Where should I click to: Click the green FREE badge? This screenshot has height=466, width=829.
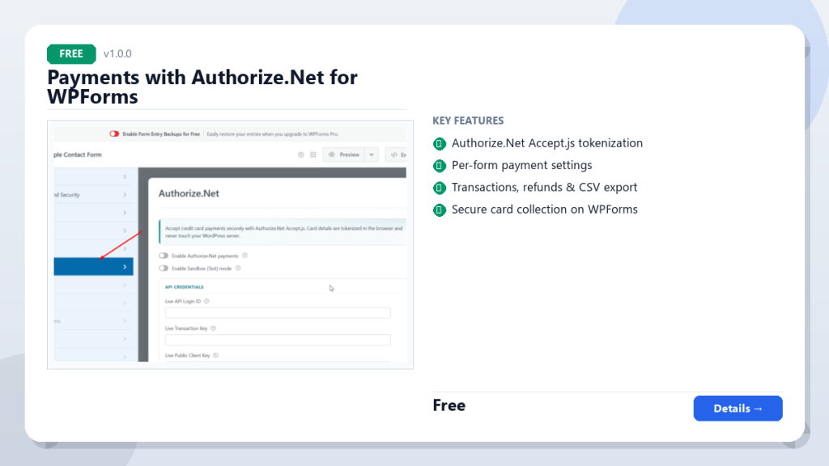pos(71,54)
